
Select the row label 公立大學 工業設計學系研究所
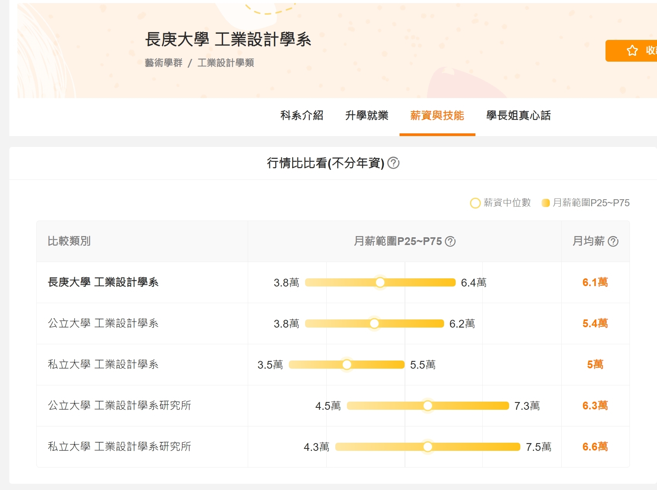(x=119, y=405)
